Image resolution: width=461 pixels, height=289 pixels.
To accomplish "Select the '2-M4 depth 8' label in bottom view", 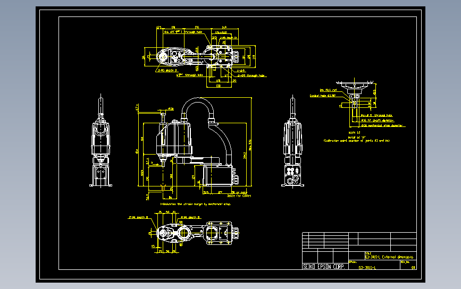I will [138, 217].
